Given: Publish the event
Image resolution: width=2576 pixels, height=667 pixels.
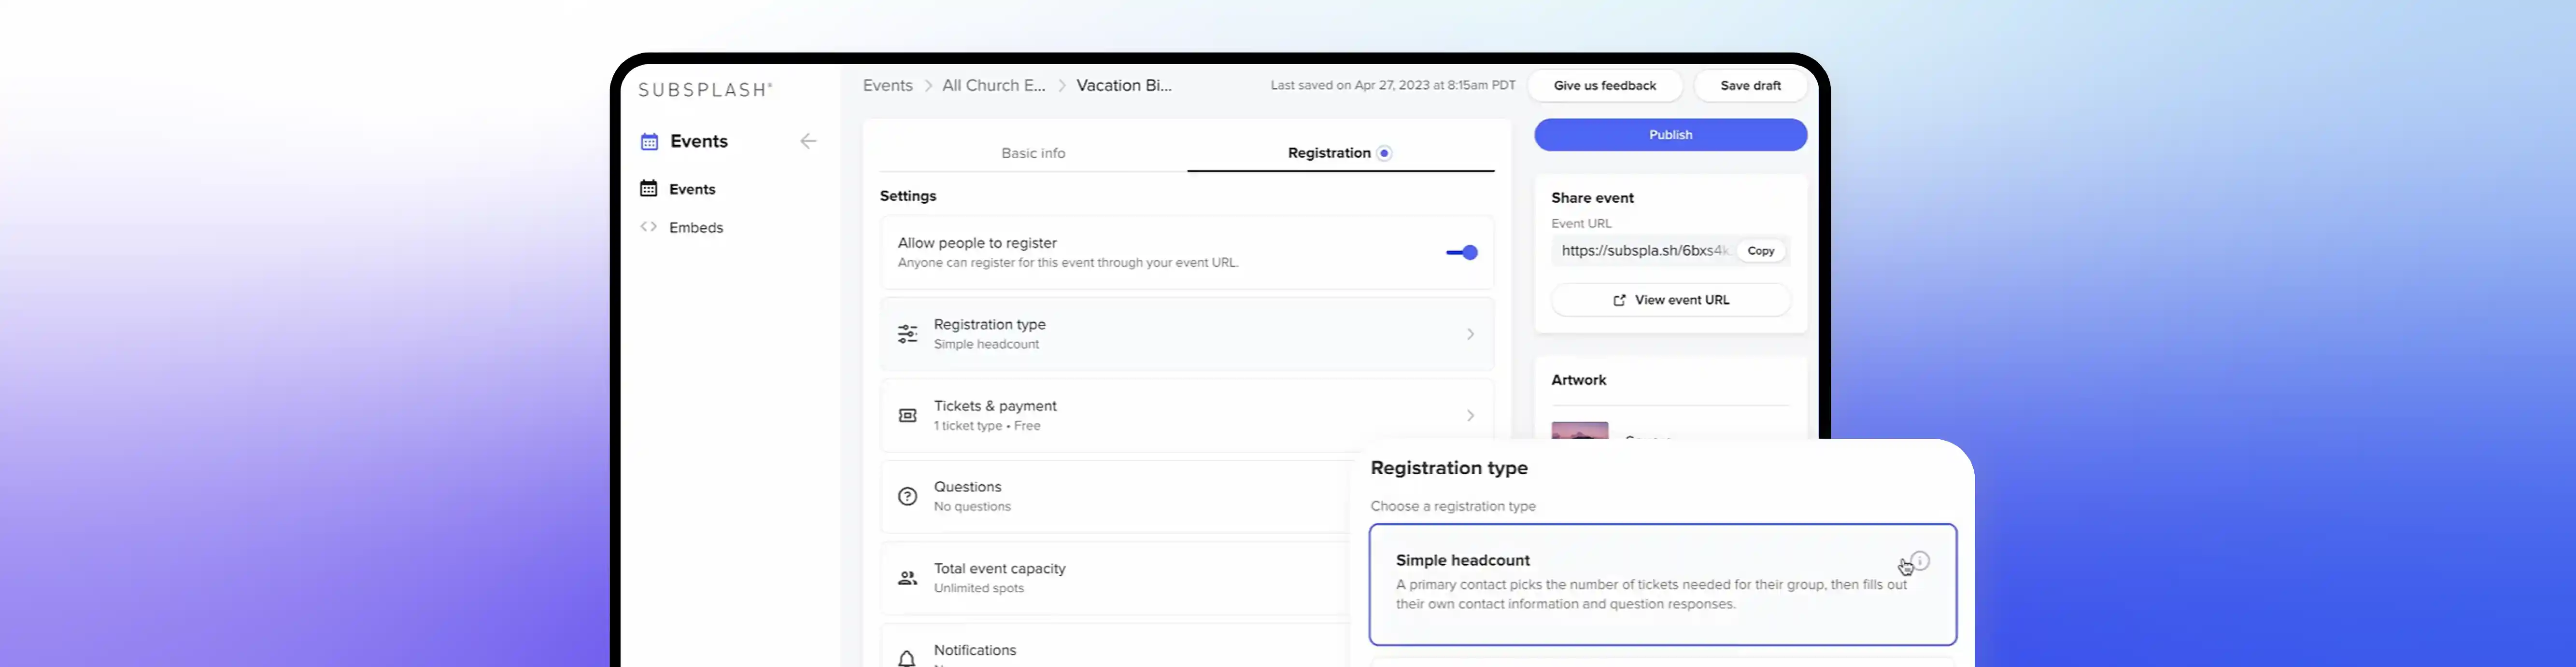Looking at the screenshot, I should pos(1670,134).
